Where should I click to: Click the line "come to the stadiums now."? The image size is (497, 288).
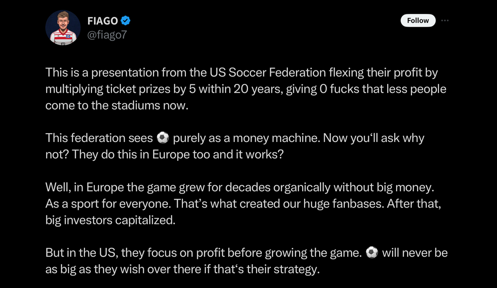pyautogui.click(x=117, y=105)
